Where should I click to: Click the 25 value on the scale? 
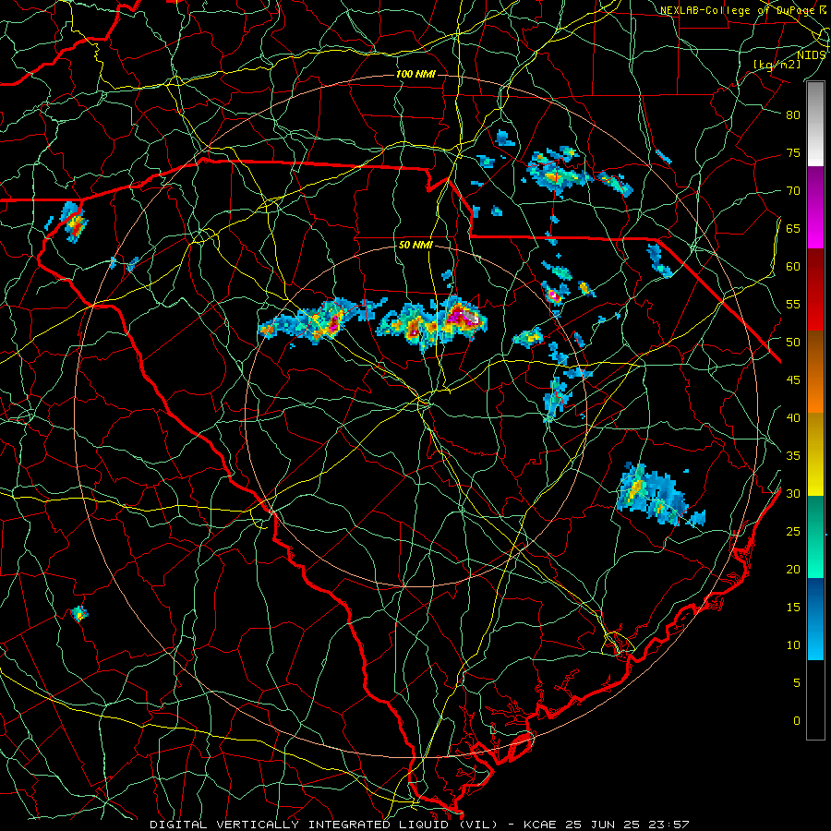(793, 532)
